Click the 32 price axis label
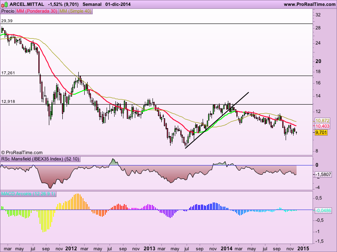The width and height of the screenshot is (337, 252). click(318, 15)
